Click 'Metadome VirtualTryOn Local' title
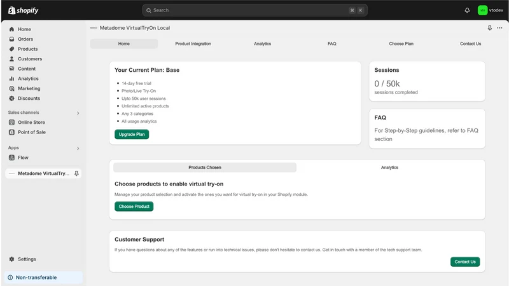 pos(135,28)
